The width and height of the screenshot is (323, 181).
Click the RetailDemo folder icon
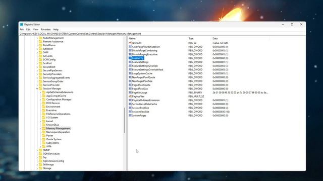40,45
